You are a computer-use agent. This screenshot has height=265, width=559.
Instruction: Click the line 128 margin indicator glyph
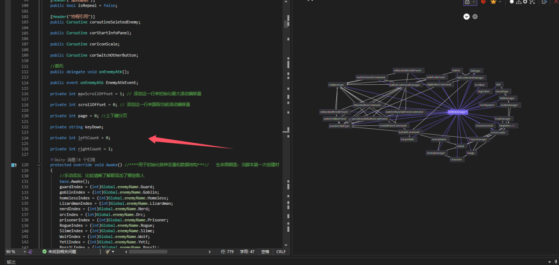coord(14,165)
